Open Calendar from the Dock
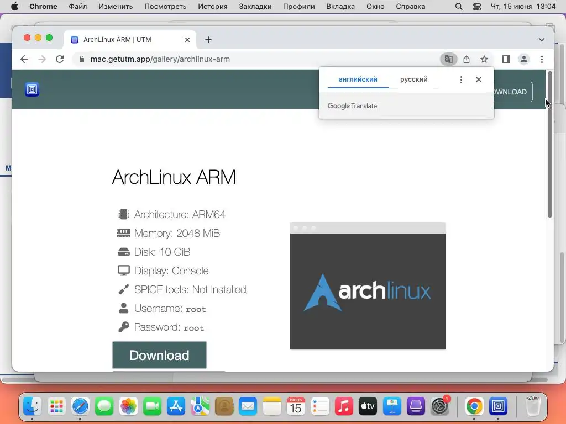The width and height of the screenshot is (566, 424). point(296,406)
